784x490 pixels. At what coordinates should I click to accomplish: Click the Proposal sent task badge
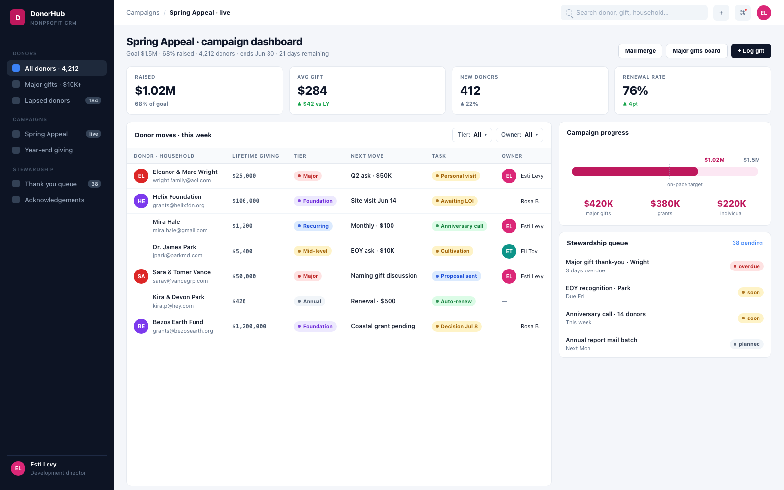456,276
